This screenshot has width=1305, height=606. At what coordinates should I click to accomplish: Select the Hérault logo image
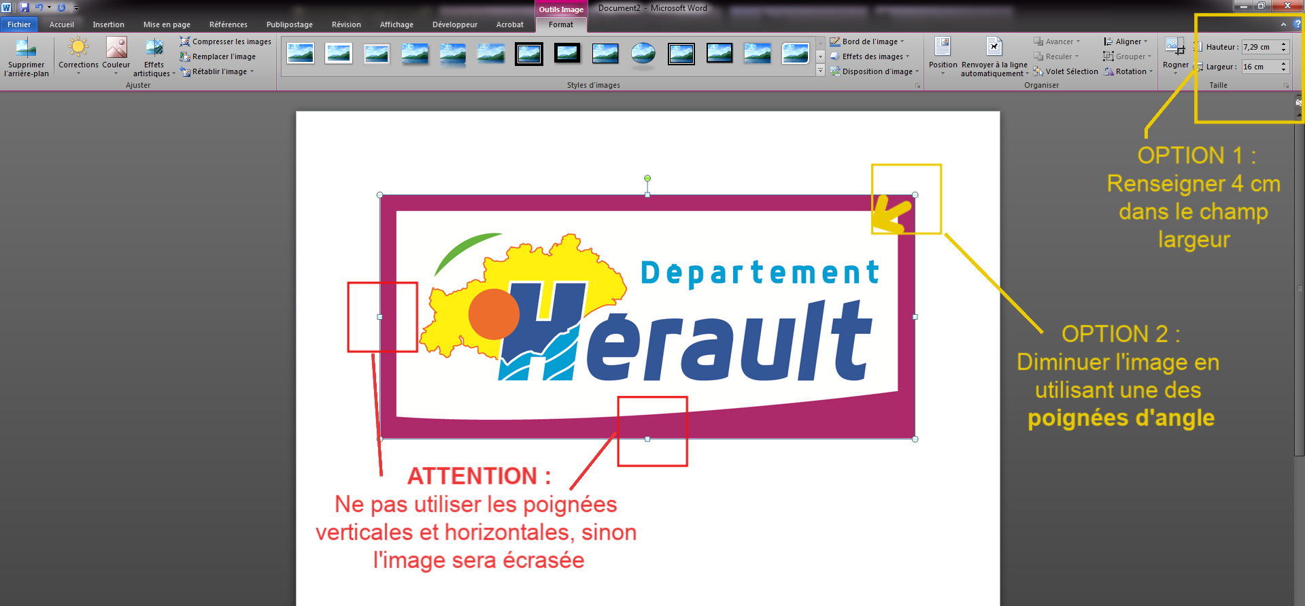click(647, 317)
